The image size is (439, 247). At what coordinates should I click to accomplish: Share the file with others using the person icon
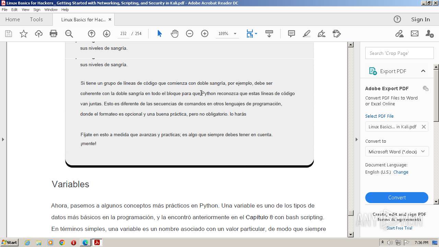coord(429,34)
